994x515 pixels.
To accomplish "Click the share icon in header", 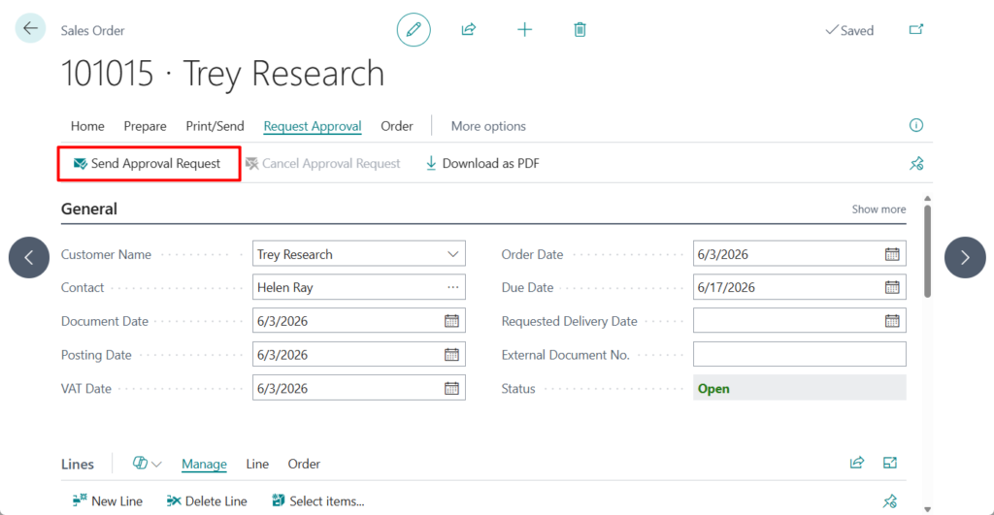I will (469, 30).
